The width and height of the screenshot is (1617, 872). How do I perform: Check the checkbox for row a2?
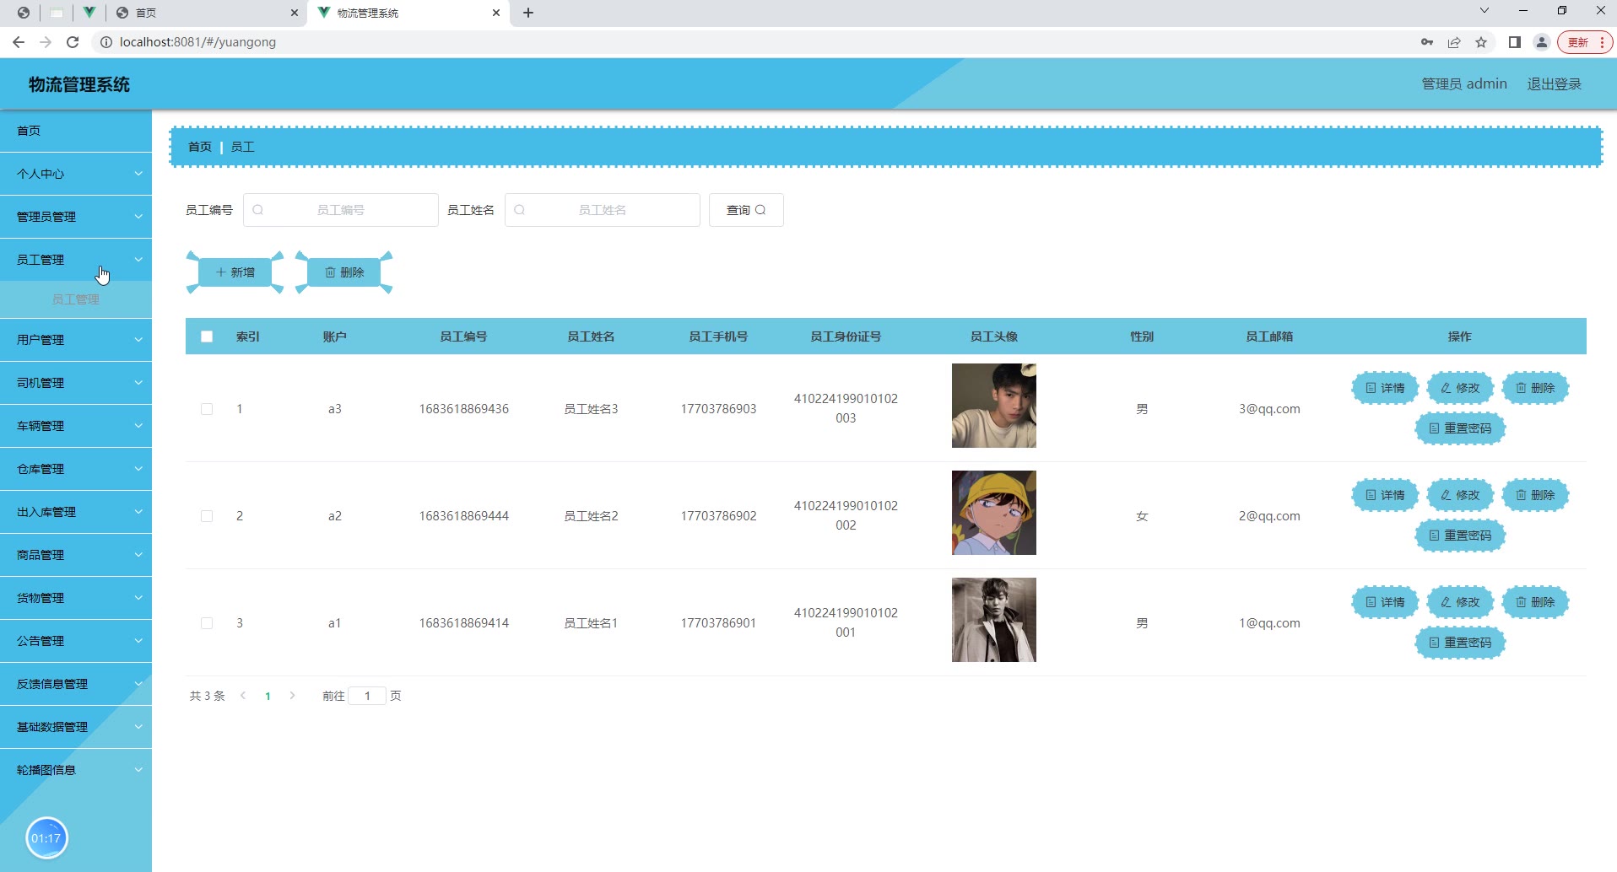coord(207,516)
